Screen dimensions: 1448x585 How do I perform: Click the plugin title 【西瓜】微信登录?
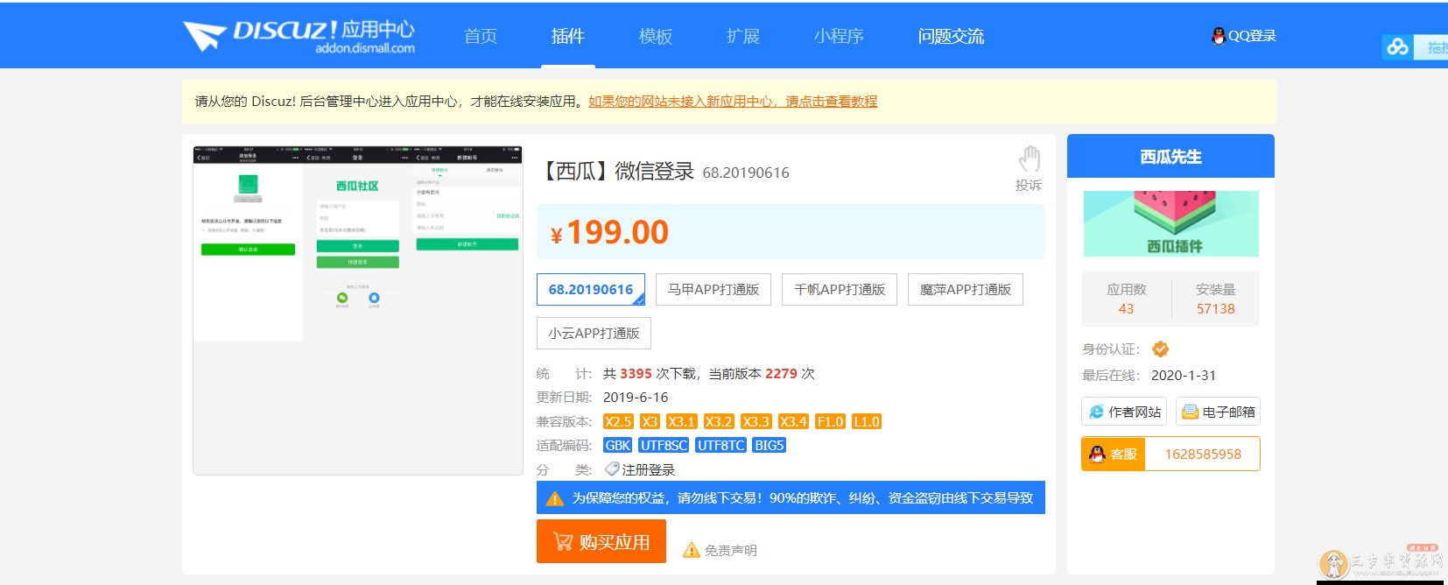tap(616, 171)
